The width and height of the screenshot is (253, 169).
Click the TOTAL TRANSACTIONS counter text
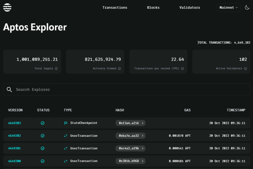coord(224,43)
